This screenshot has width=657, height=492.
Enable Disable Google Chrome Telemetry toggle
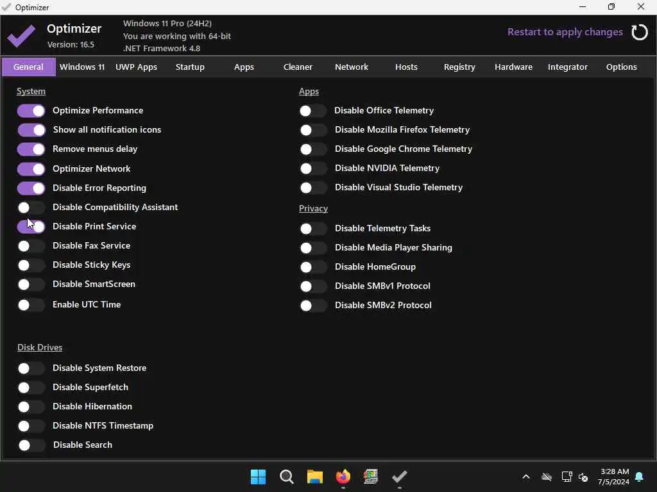pyautogui.click(x=313, y=149)
